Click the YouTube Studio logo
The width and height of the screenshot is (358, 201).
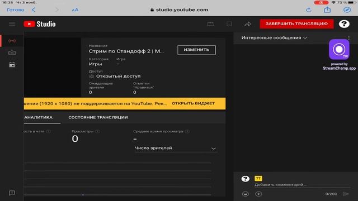click(40, 24)
